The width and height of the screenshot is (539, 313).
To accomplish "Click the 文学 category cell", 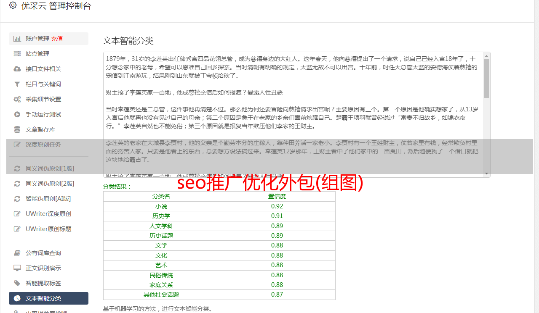I will 161,245.
